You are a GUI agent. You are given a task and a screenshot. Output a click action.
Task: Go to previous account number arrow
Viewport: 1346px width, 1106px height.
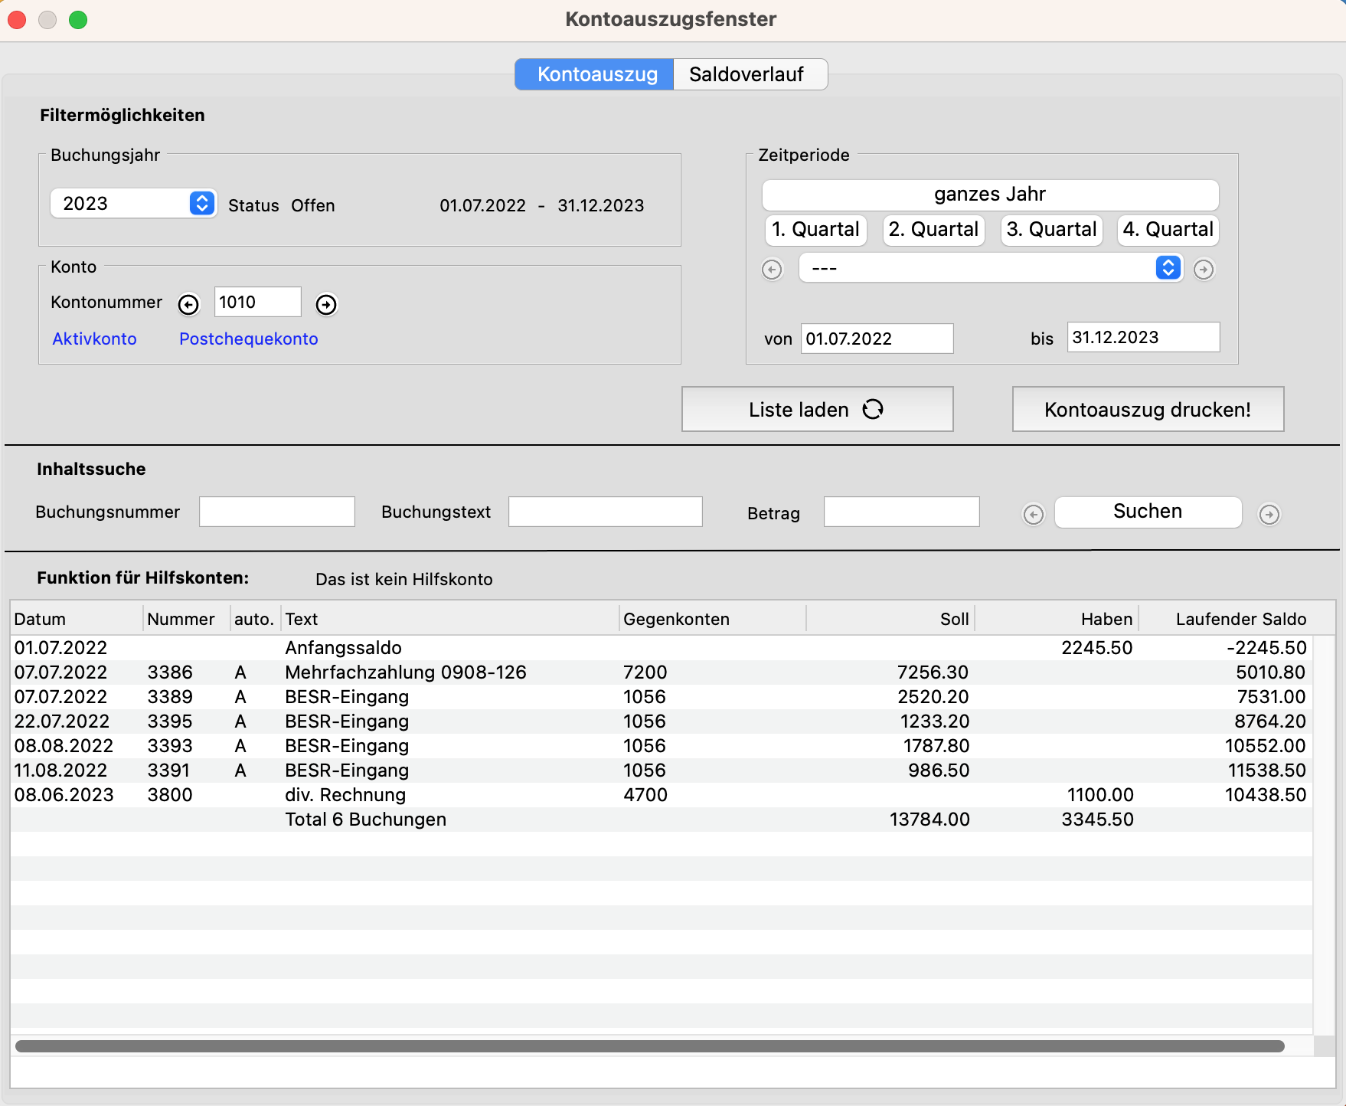(188, 305)
